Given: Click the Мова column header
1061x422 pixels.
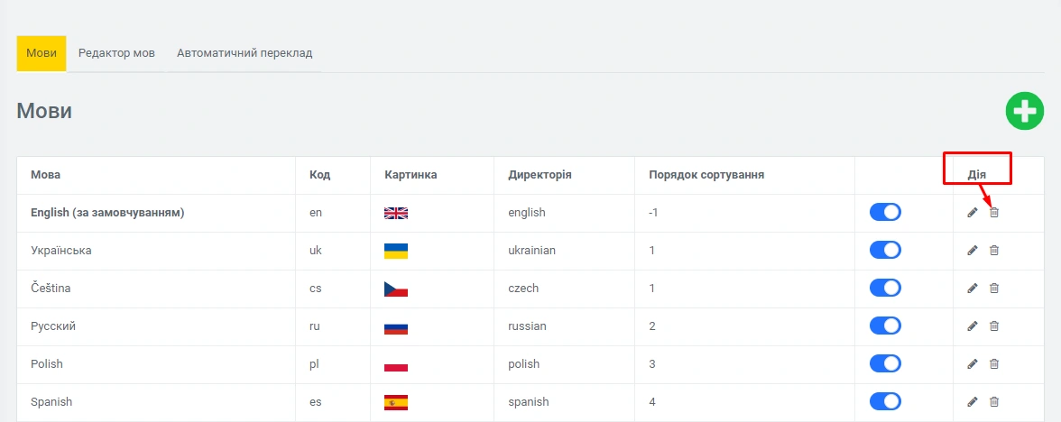Looking at the screenshot, I should (46, 175).
